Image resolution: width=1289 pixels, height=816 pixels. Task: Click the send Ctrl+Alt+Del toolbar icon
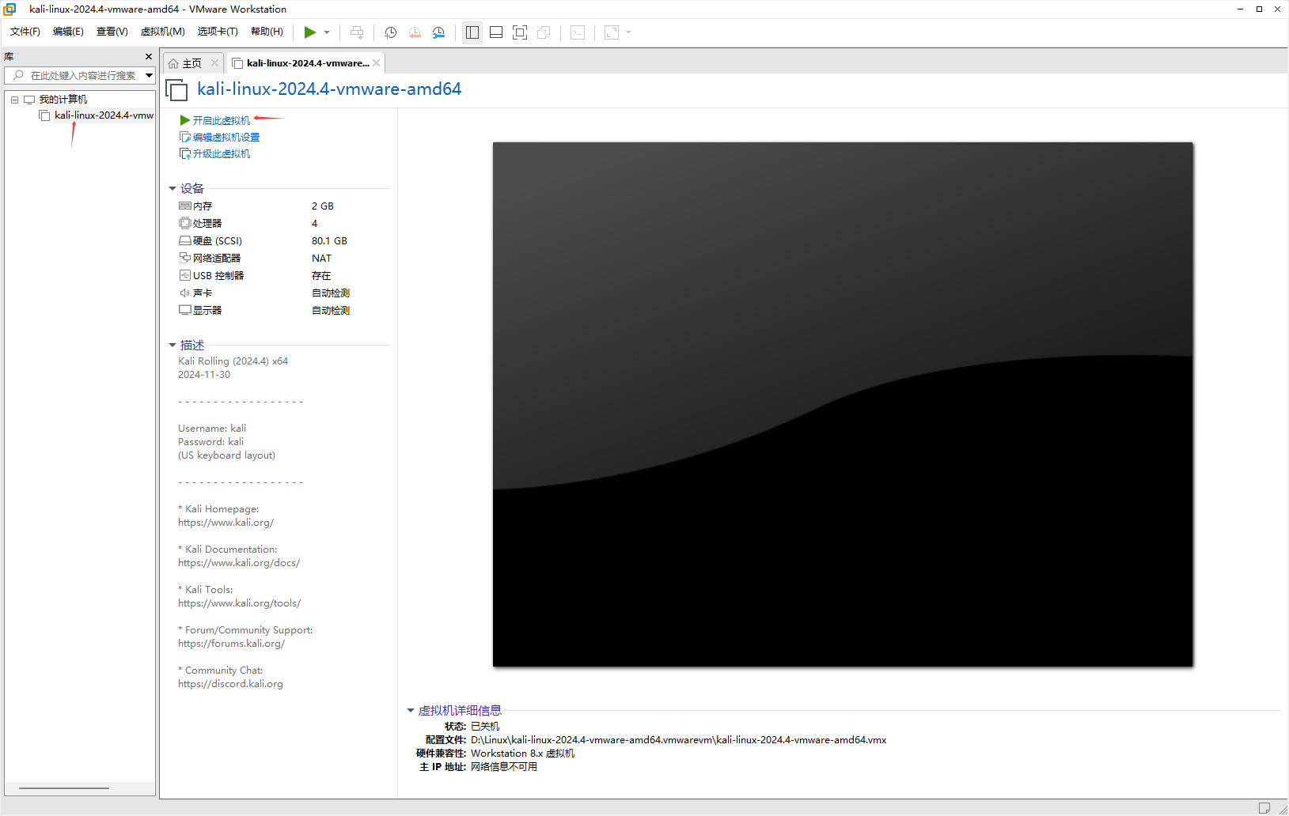(x=357, y=32)
